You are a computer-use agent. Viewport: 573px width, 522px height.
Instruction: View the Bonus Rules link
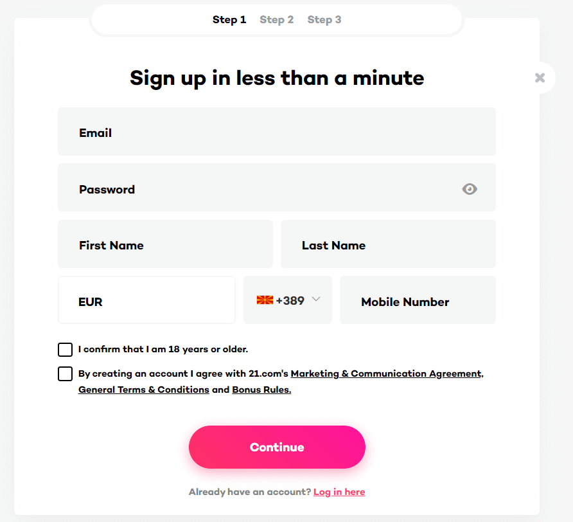(261, 390)
